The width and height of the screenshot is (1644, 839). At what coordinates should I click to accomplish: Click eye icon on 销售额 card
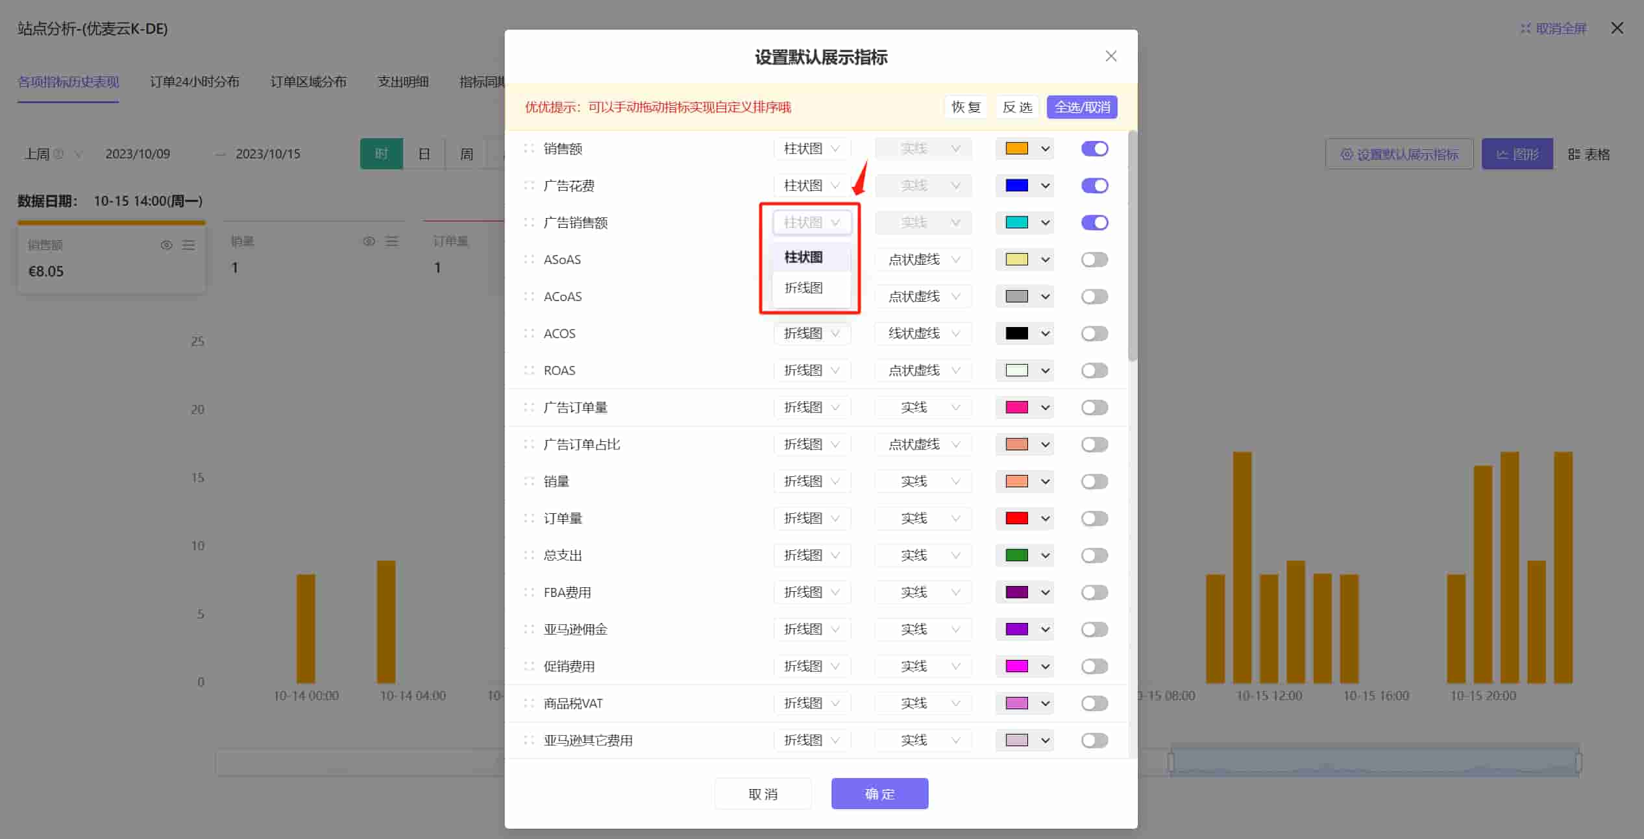click(x=166, y=245)
